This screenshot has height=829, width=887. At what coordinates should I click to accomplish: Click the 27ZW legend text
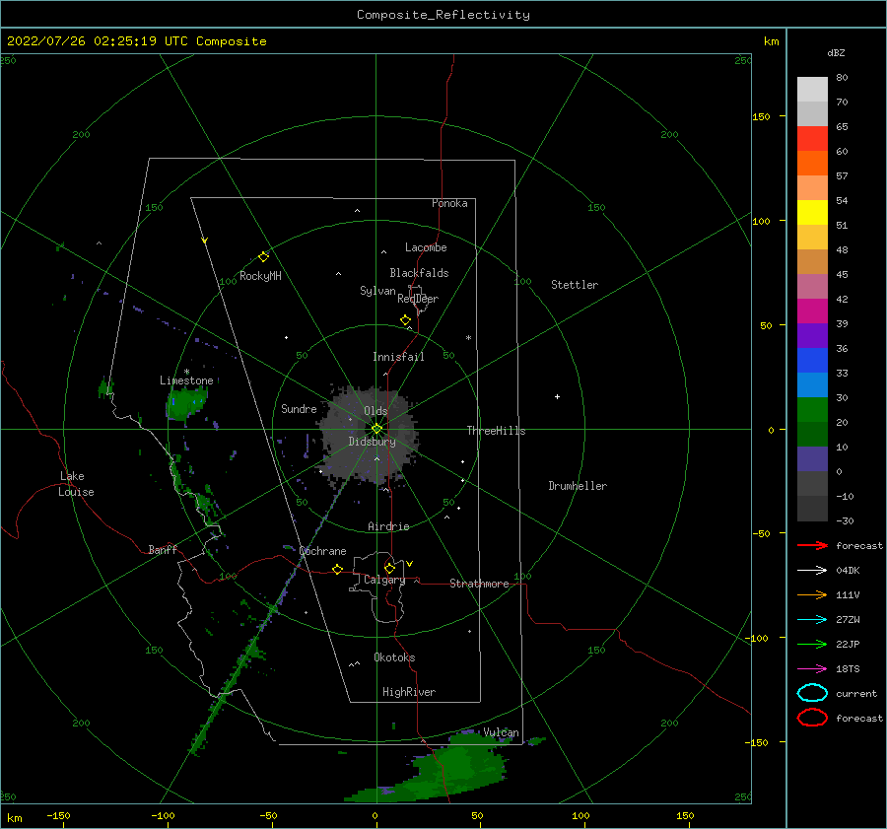coord(848,620)
